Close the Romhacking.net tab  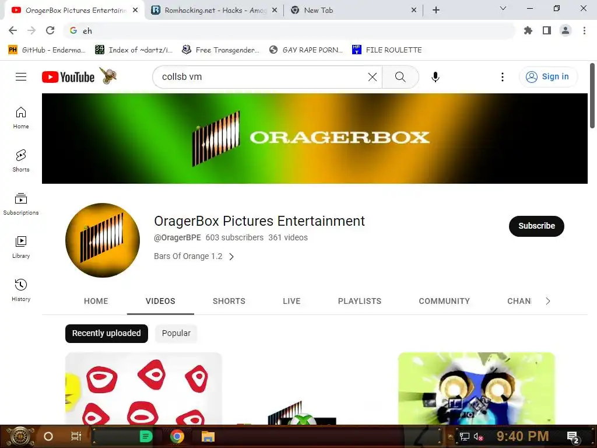click(275, 10)
